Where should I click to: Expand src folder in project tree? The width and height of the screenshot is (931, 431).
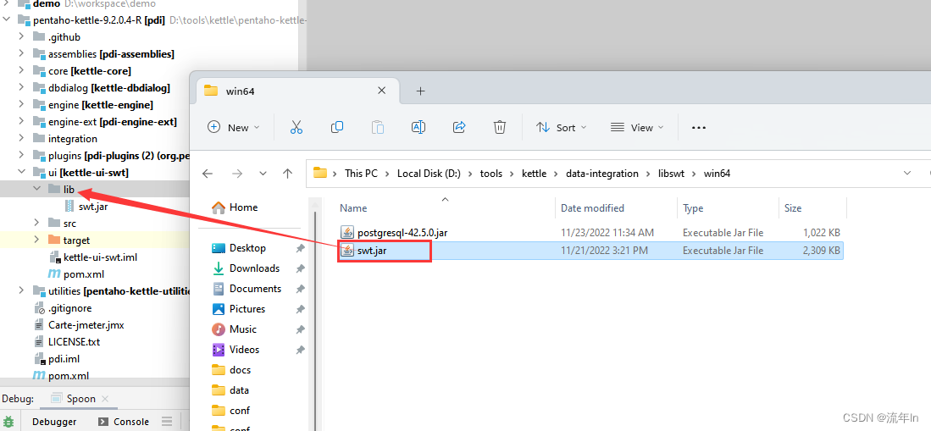coord(36,224)
